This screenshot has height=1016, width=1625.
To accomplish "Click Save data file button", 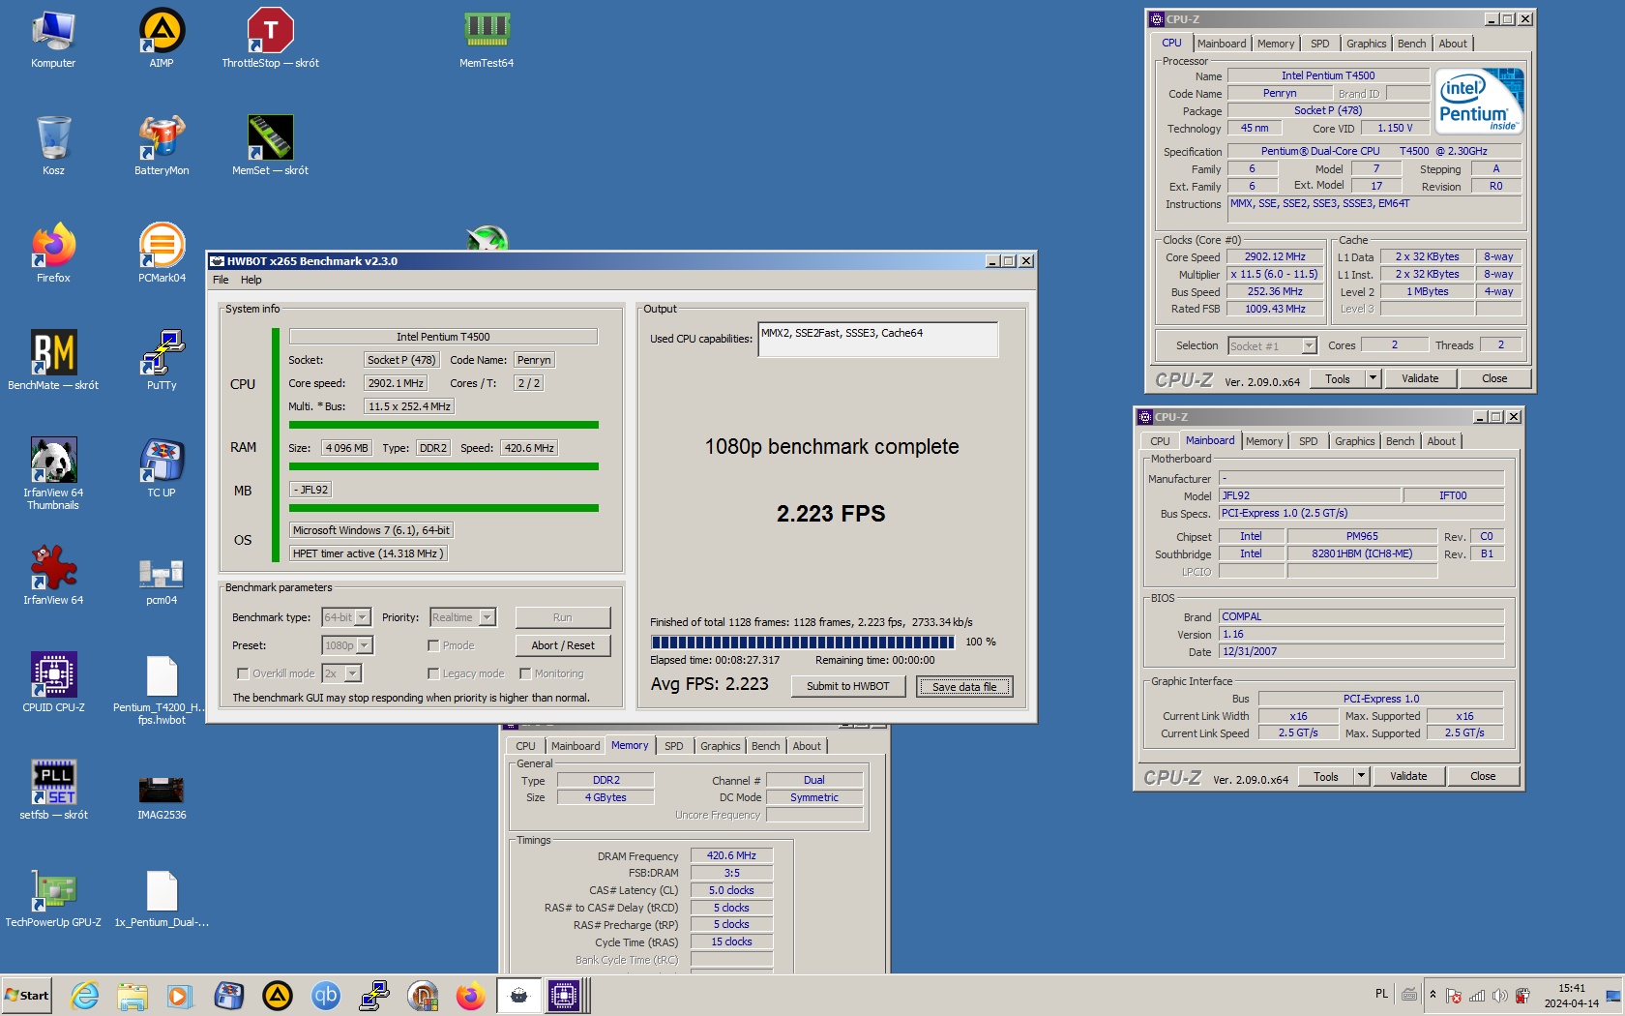I will 964,686.
